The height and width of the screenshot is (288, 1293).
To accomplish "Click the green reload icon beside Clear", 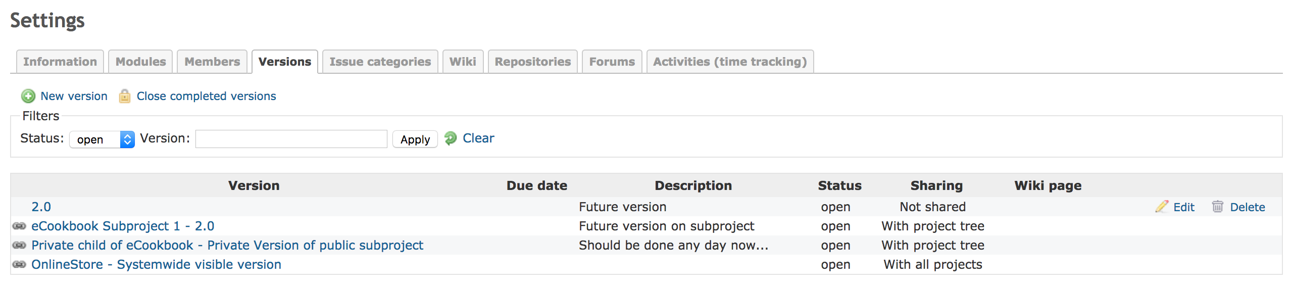I will 451,138.
